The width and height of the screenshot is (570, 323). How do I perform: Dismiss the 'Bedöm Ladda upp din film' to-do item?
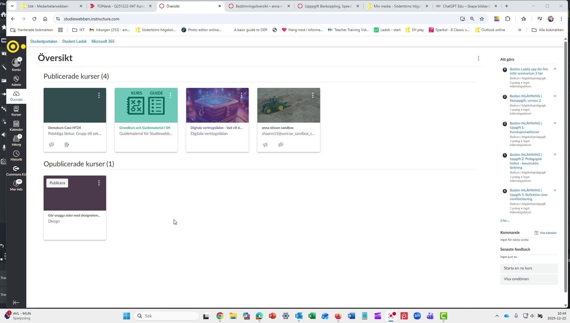[554, 69]
